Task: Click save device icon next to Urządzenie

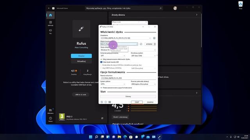Action: (154, 38)
